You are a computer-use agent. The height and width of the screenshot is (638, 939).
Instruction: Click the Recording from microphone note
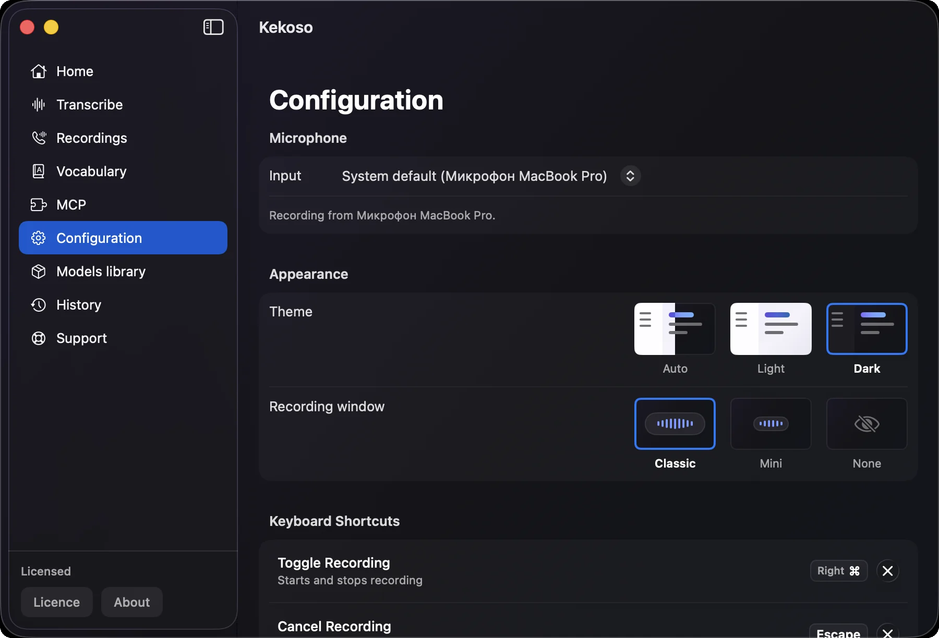click(x=382, y=215)
